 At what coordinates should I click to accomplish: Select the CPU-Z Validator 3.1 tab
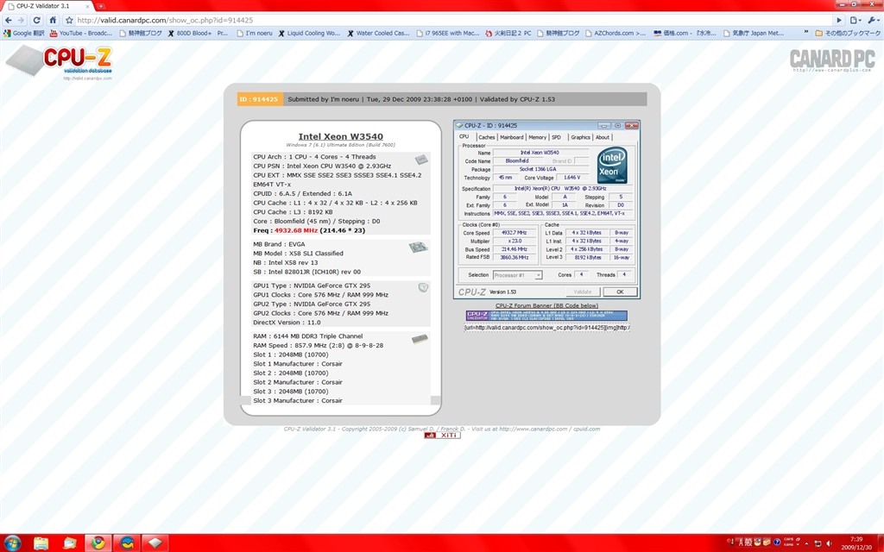(x=47, y=6)
